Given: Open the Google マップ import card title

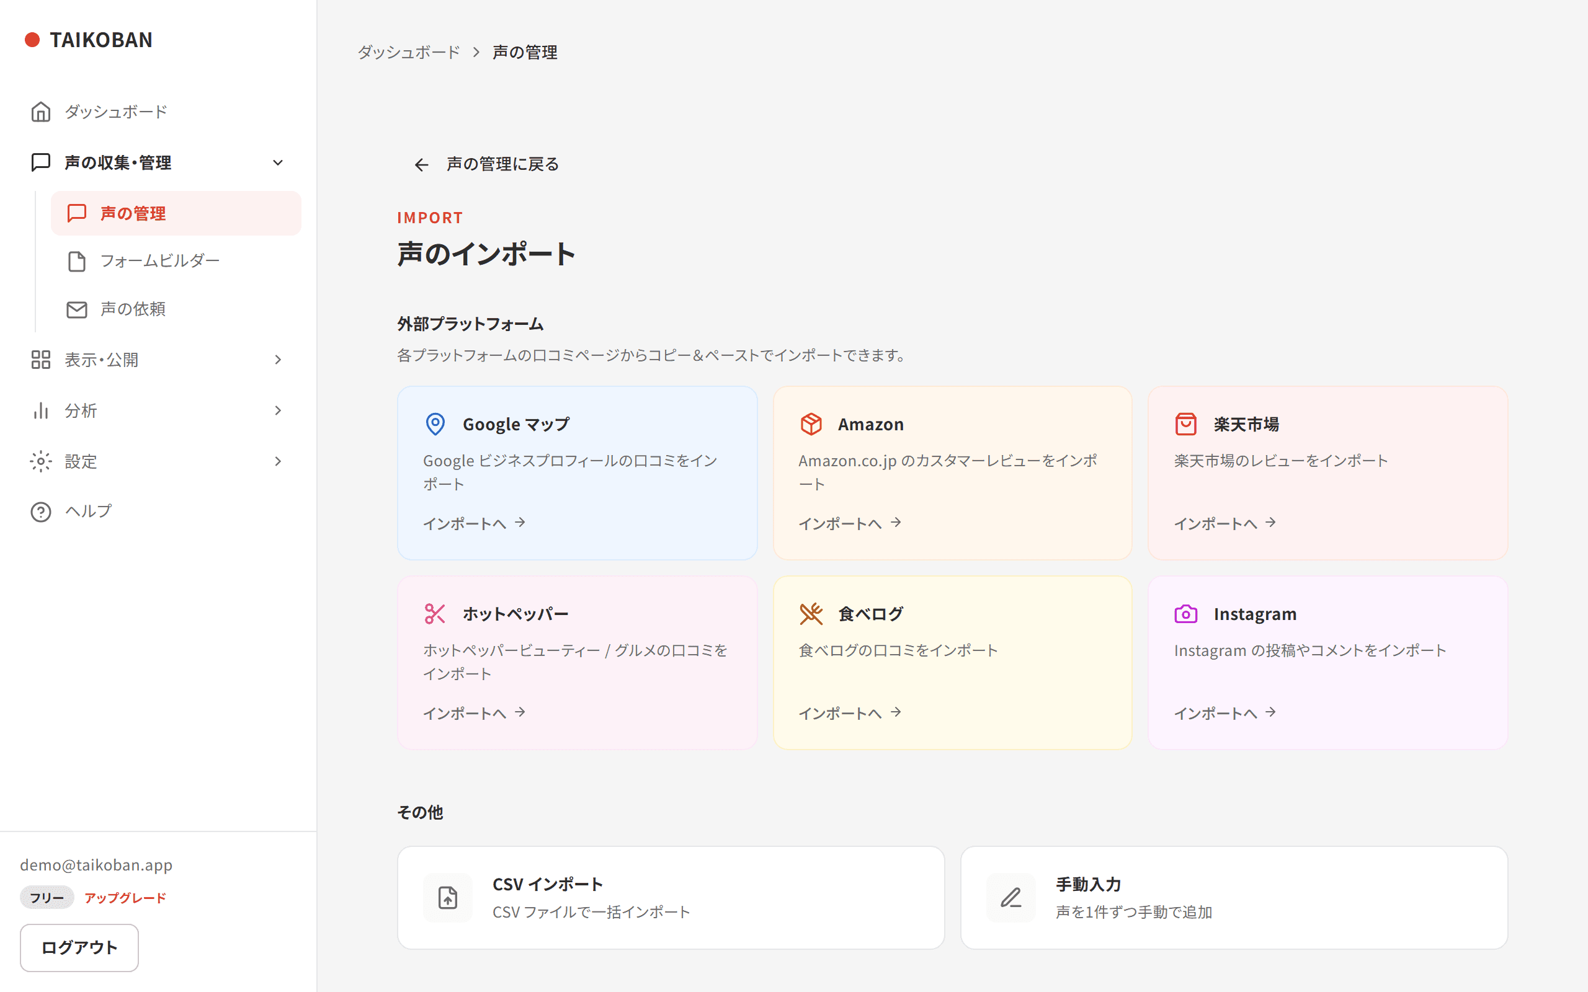Looking at the screenshot, I should [515, 425].
